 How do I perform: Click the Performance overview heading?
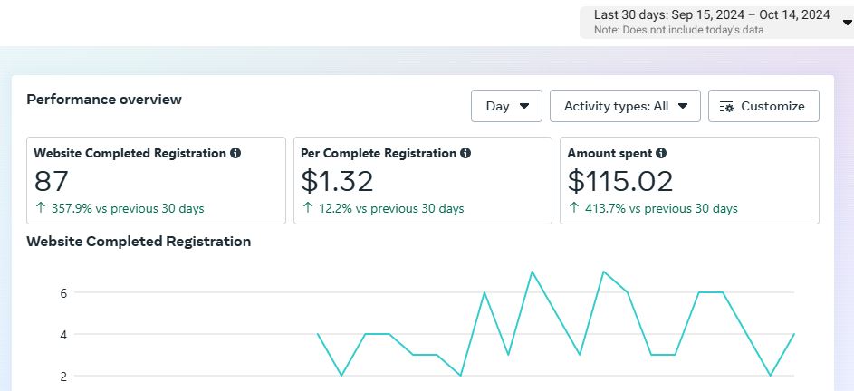click(x=104, y=100)
